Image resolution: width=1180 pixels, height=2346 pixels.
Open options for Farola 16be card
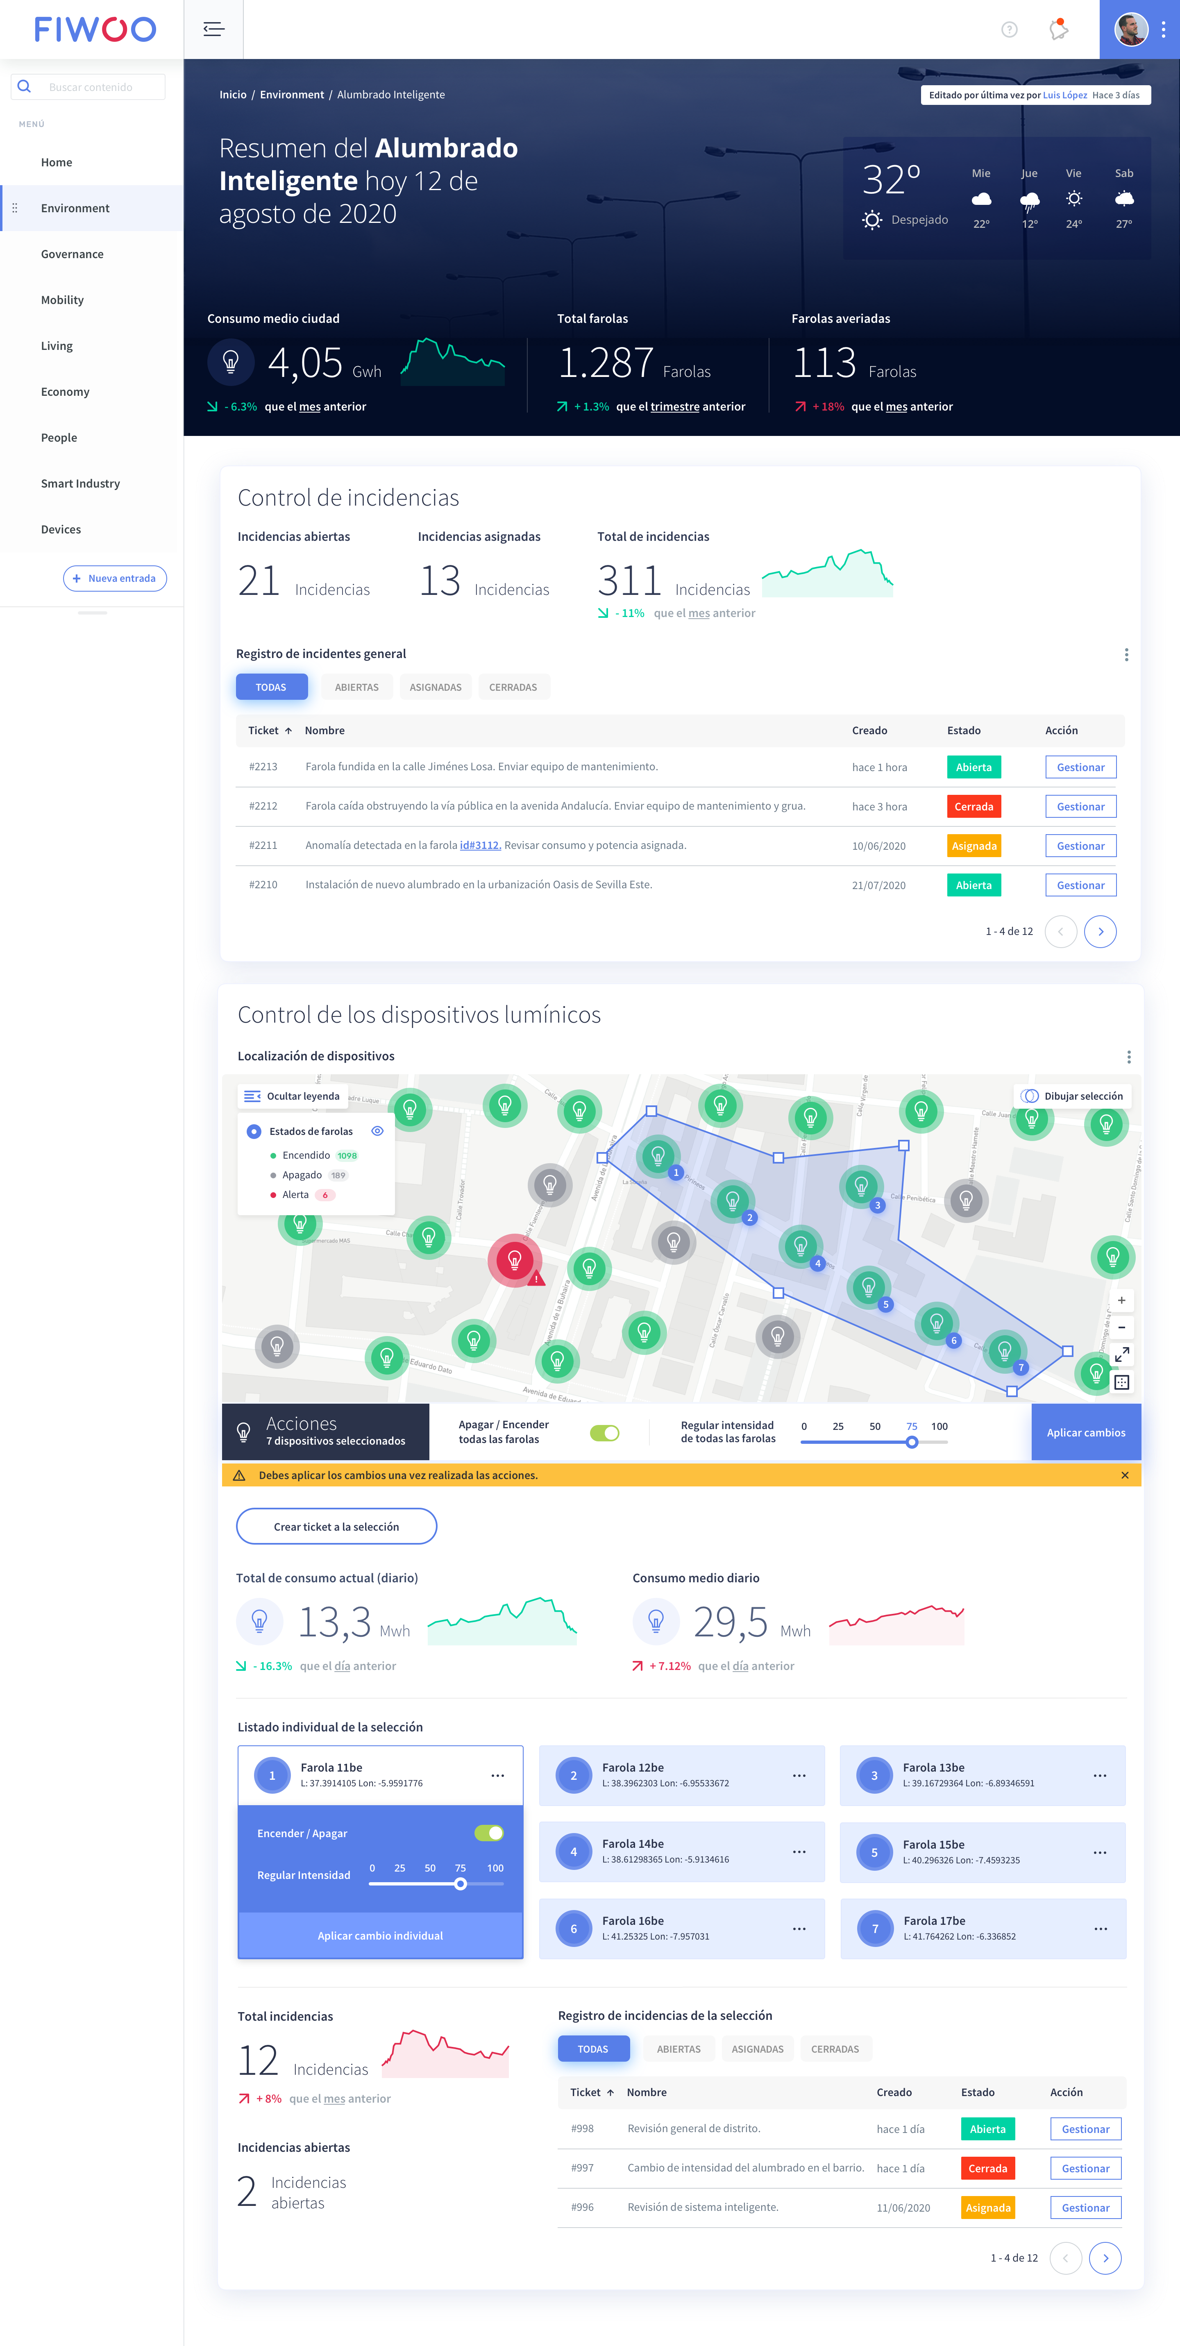tap(799, 1929)
